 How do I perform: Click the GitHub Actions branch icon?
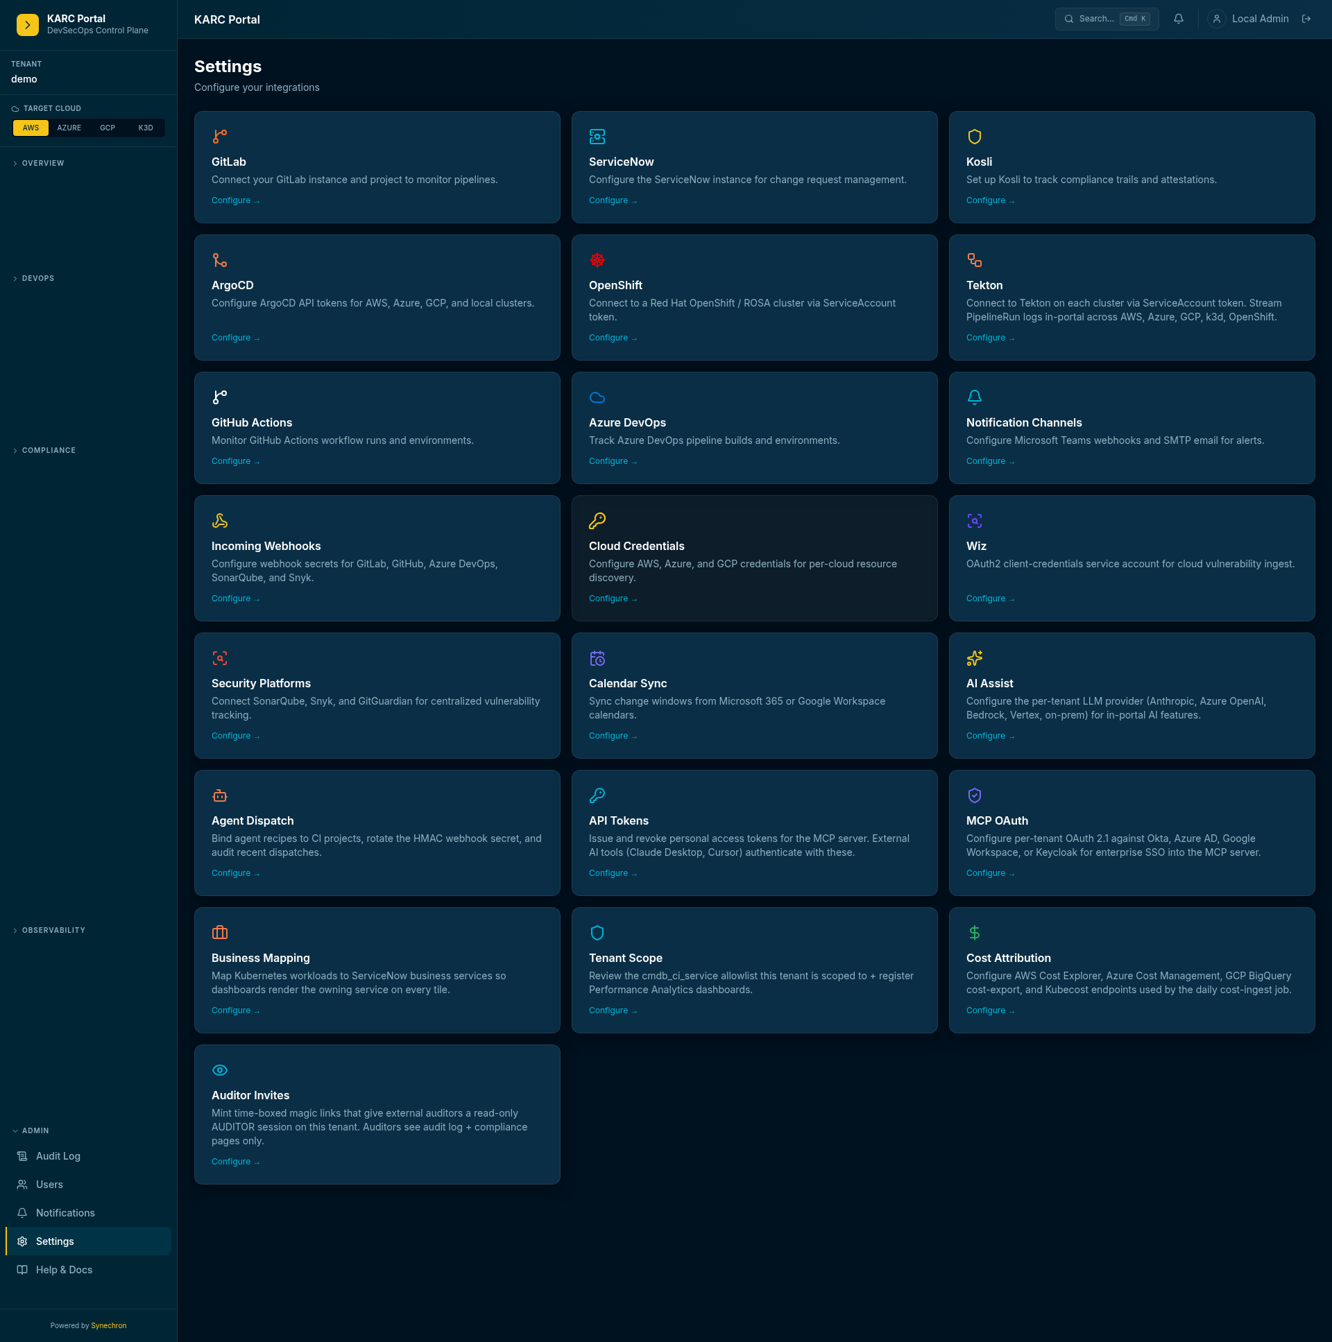[x=219, y=397]
